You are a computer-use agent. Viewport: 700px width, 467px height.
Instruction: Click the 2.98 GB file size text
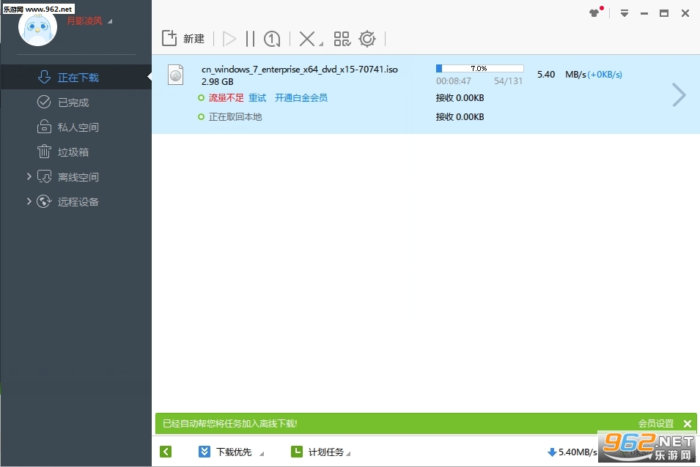[218, 81]
